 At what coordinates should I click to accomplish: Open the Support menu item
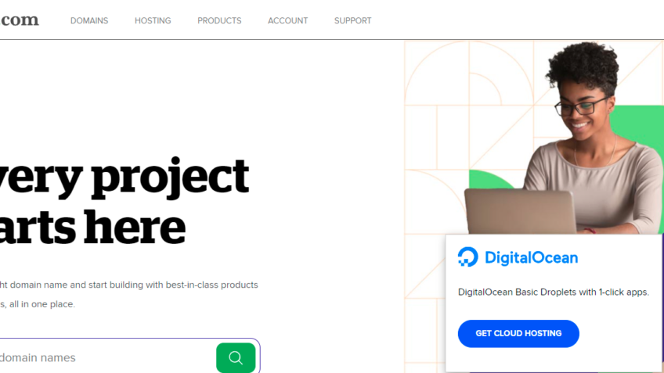[352, 20]
